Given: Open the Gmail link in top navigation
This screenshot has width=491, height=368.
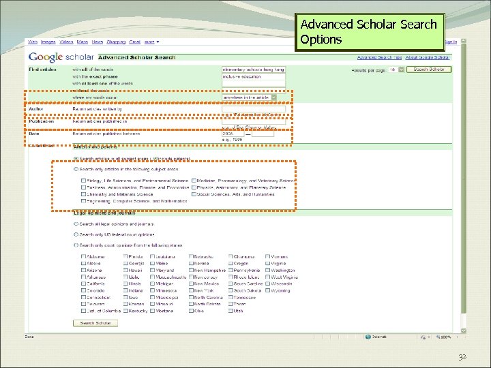Looking at the screenshot, I should (x=134, y=42).
